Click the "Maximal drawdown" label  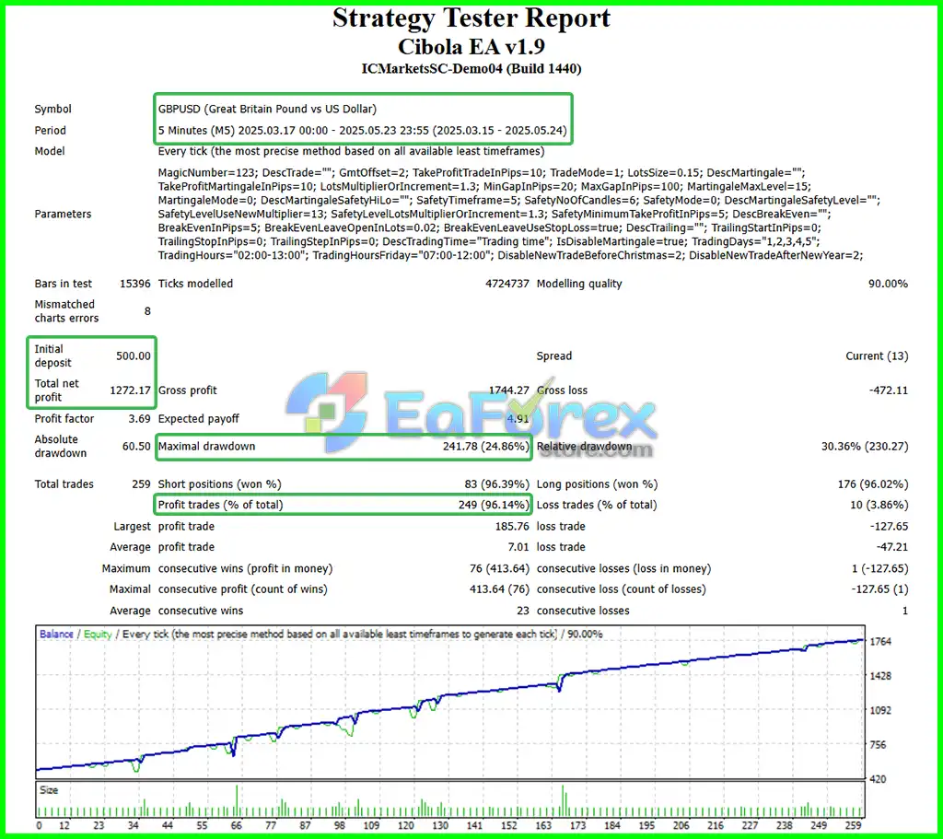[206, 447]
